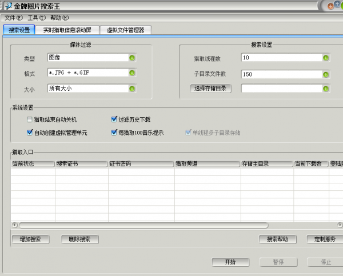Switch to 实时猎取信息滚动屏 tab
The height and width of the screenshot is (276, 343).
click(67, 30)
